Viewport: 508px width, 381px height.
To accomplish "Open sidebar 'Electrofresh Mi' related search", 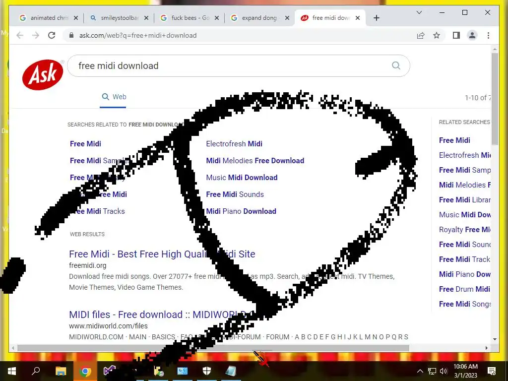I will [x=464, y=155].
